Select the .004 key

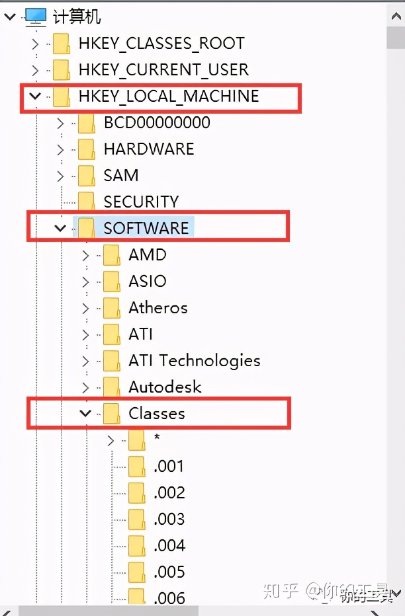(x=169, y=546)
